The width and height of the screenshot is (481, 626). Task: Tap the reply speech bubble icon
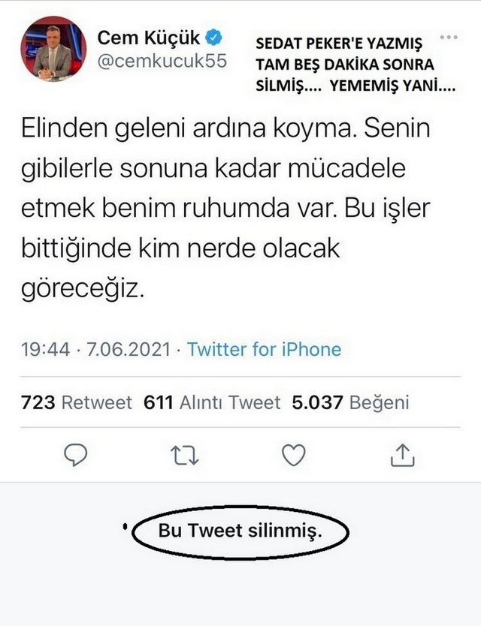click(76, 455)
